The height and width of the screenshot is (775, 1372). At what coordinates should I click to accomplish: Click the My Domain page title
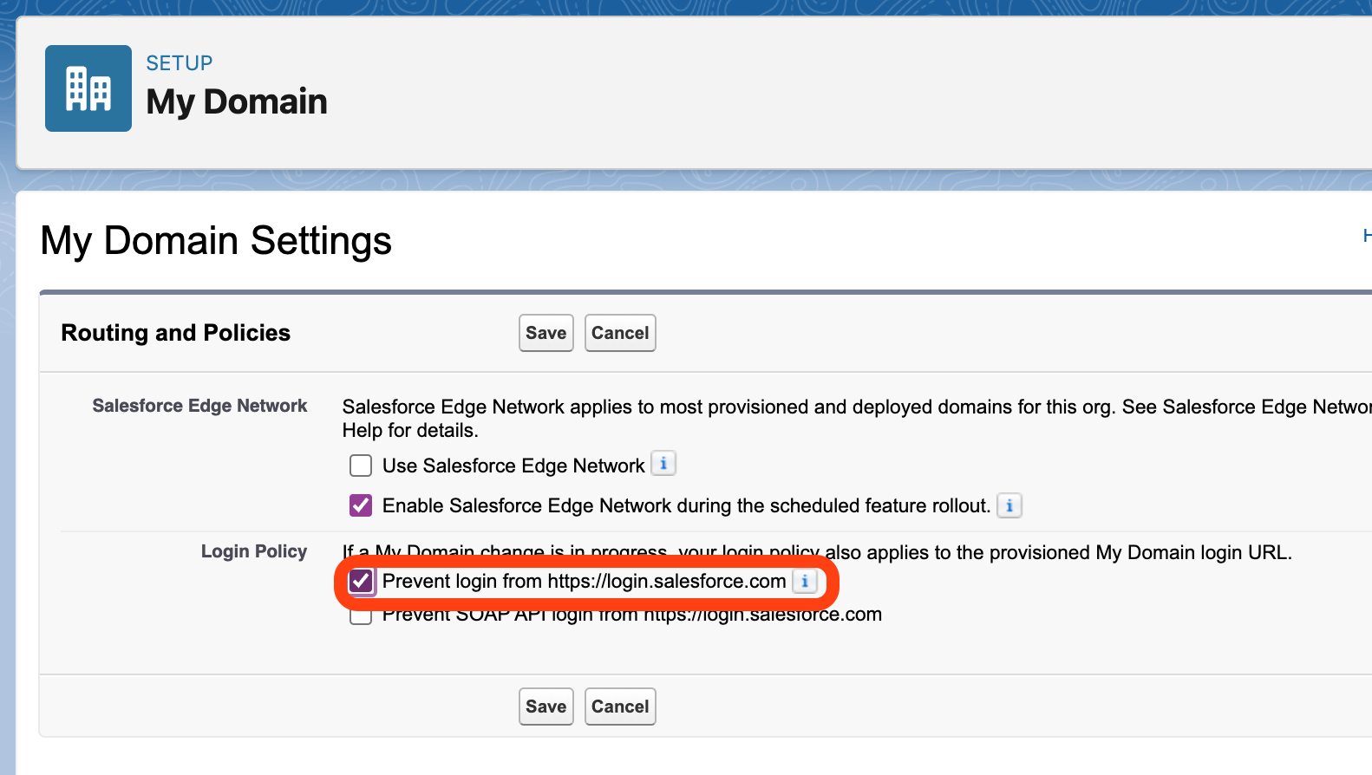(x=237, y=102)
